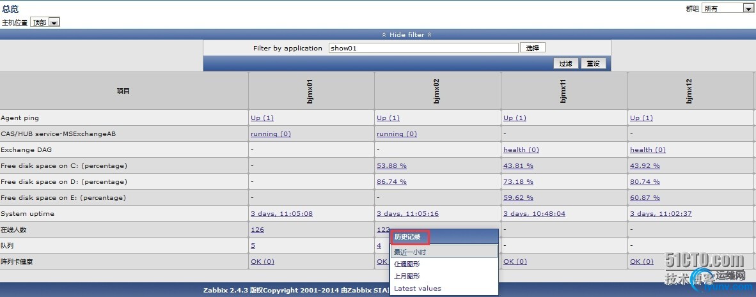Screen dimensions: 756x297
Task: Click the 选择 button beside the application field
Action: click(532, 48)
